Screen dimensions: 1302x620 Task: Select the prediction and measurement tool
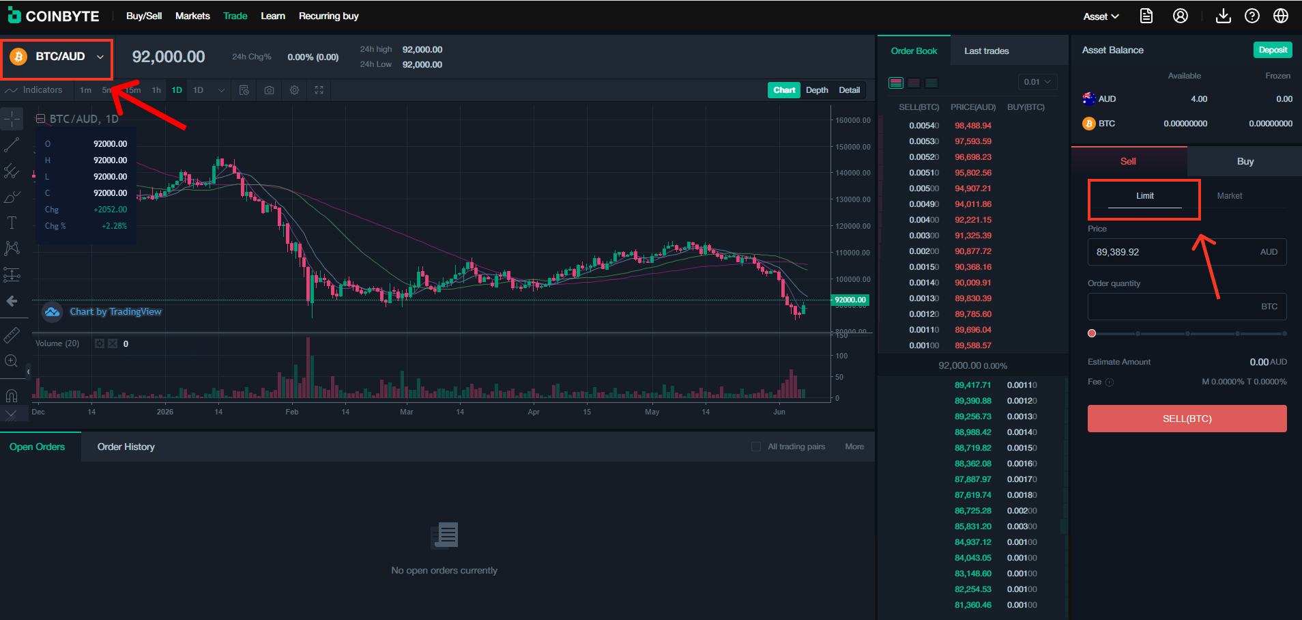point(12,274)
